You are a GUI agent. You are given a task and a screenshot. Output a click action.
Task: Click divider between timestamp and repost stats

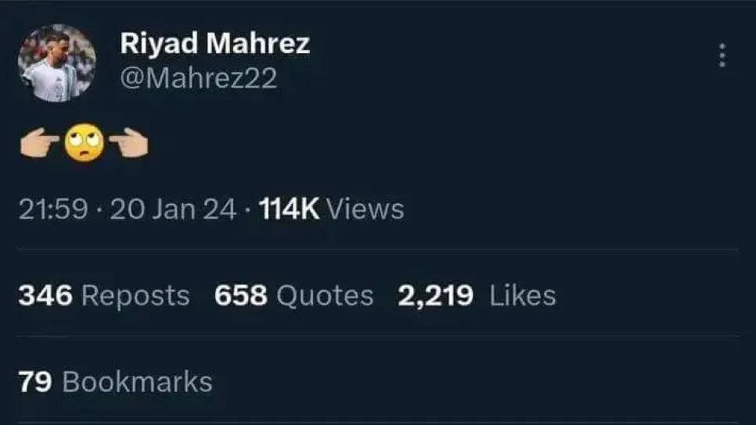click(x=378, y=249)
